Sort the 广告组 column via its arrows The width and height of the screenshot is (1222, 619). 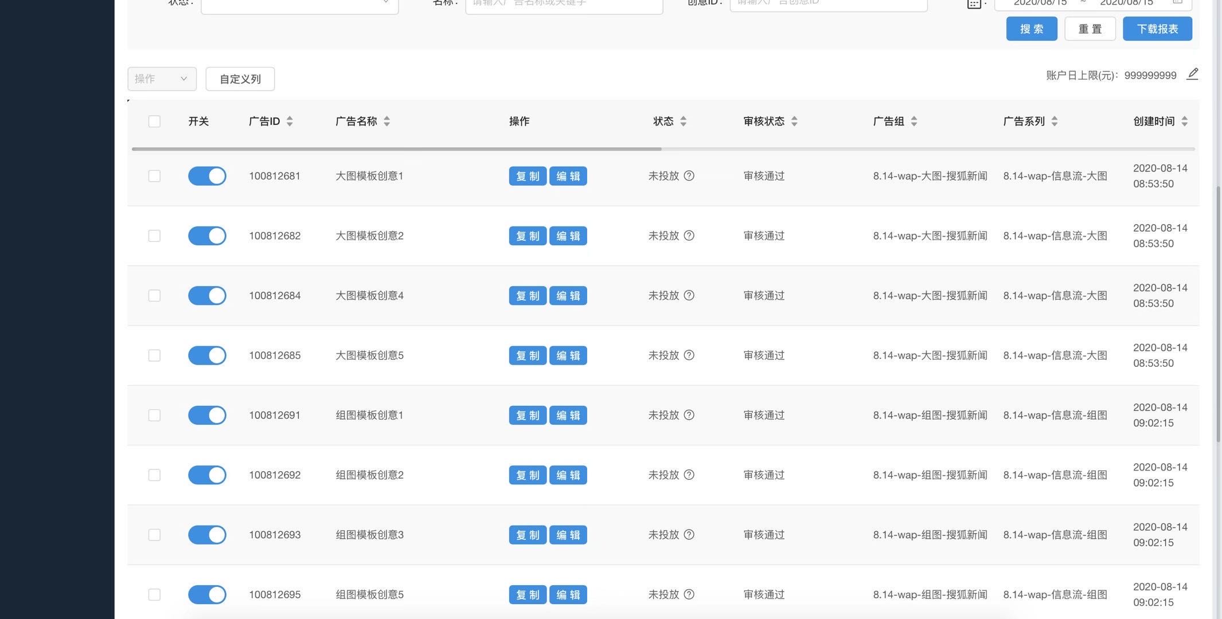[914, 121]
